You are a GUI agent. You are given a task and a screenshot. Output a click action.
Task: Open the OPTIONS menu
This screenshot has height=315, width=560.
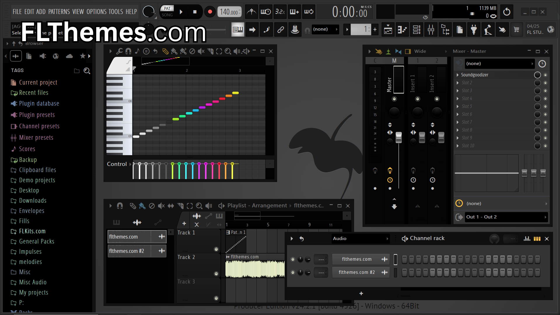(97, 12)
